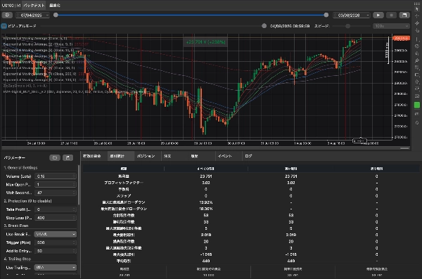
Task: Click the 4. Trailing Stop section heading
Action: click(x=18, y=259)
